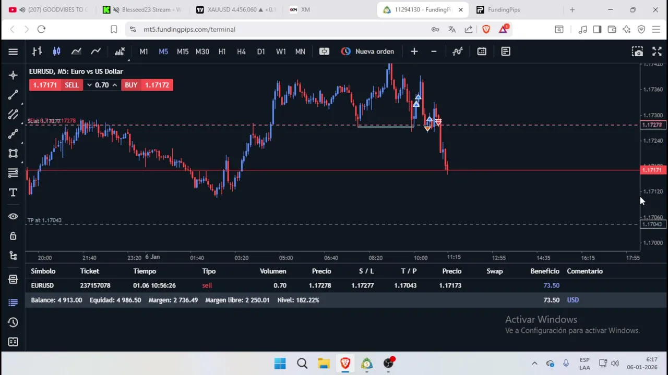Switch to M5 timeframe
This screenshot has height=375, width=668.
(163, 52)
